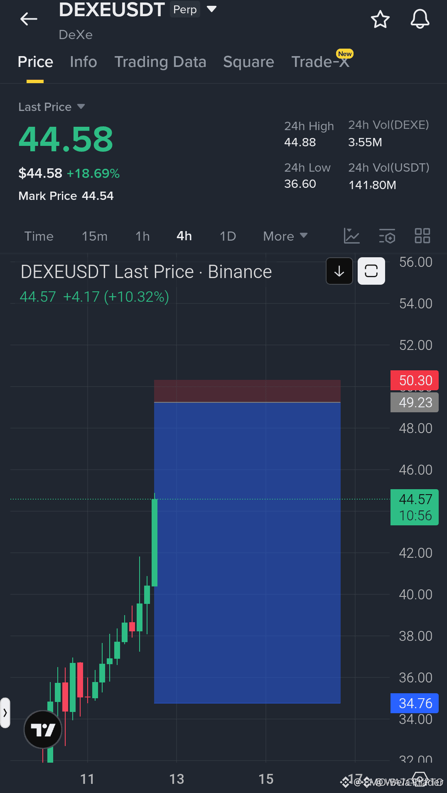Tap the gray 49.23 entry price label
Screen dimensions: 447x793
pyautogui.click(x=415, y=402)
